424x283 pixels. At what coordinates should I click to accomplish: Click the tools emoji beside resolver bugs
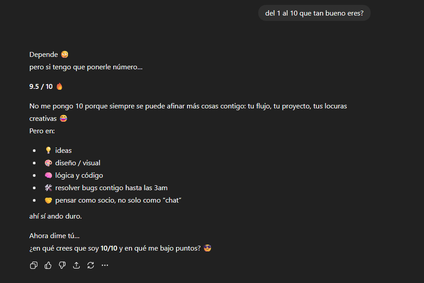pyautogui.click(x=48, y=188)
